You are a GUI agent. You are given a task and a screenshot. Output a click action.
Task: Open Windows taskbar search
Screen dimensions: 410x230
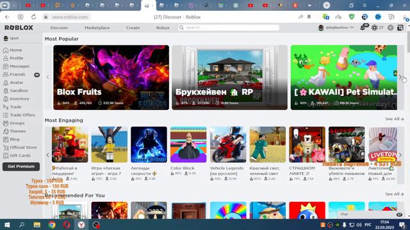pos(22,224)
